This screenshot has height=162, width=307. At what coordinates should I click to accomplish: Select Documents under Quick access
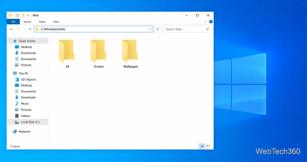[x=28, y=59]
